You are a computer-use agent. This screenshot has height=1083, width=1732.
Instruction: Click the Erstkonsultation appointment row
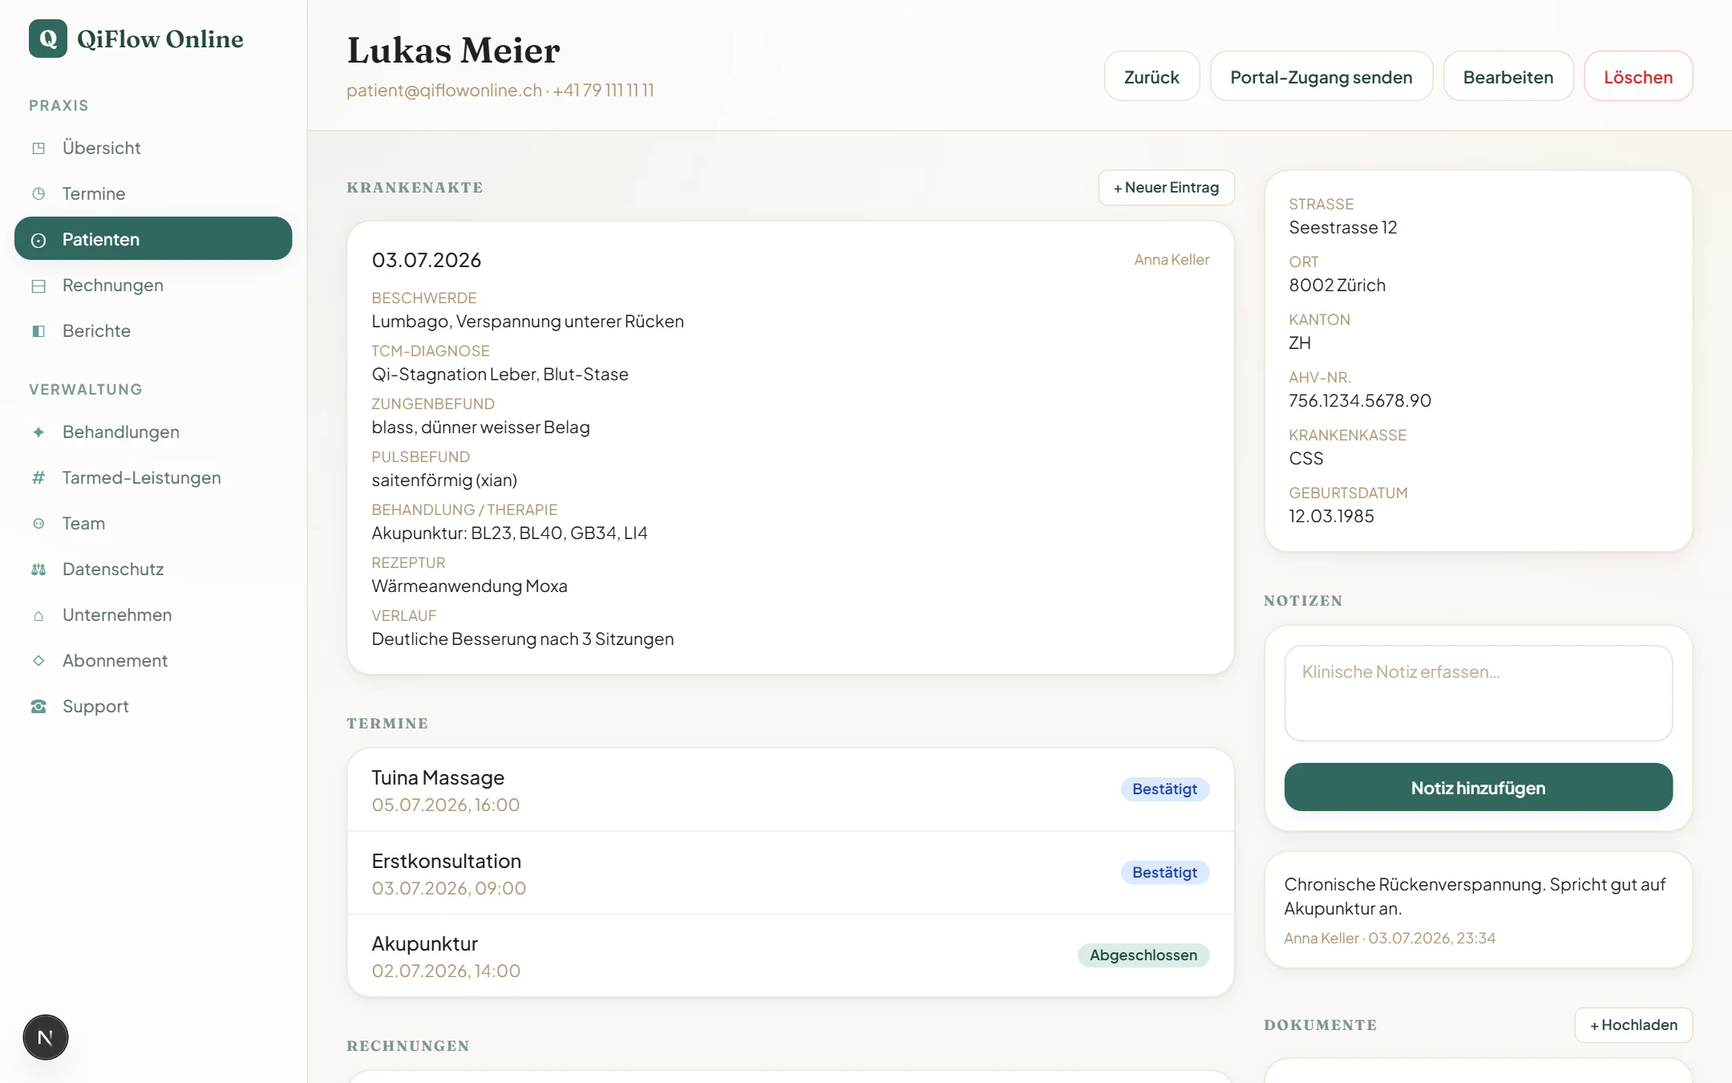tap(791, 873)
